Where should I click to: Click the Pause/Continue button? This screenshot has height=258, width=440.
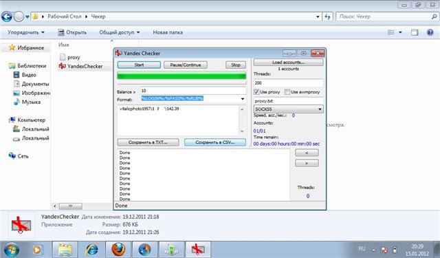(185, 65)
